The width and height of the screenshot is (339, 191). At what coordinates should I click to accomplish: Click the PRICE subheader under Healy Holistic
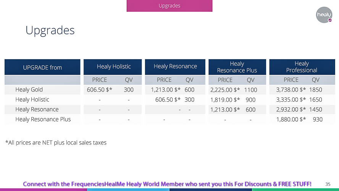100,80
